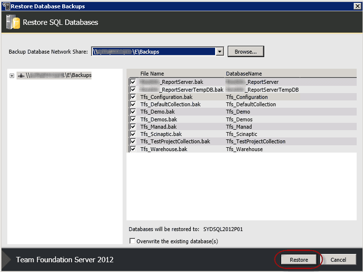
Task: Click the Restore button
Action: pyautogui.click(x=299, y=260)
